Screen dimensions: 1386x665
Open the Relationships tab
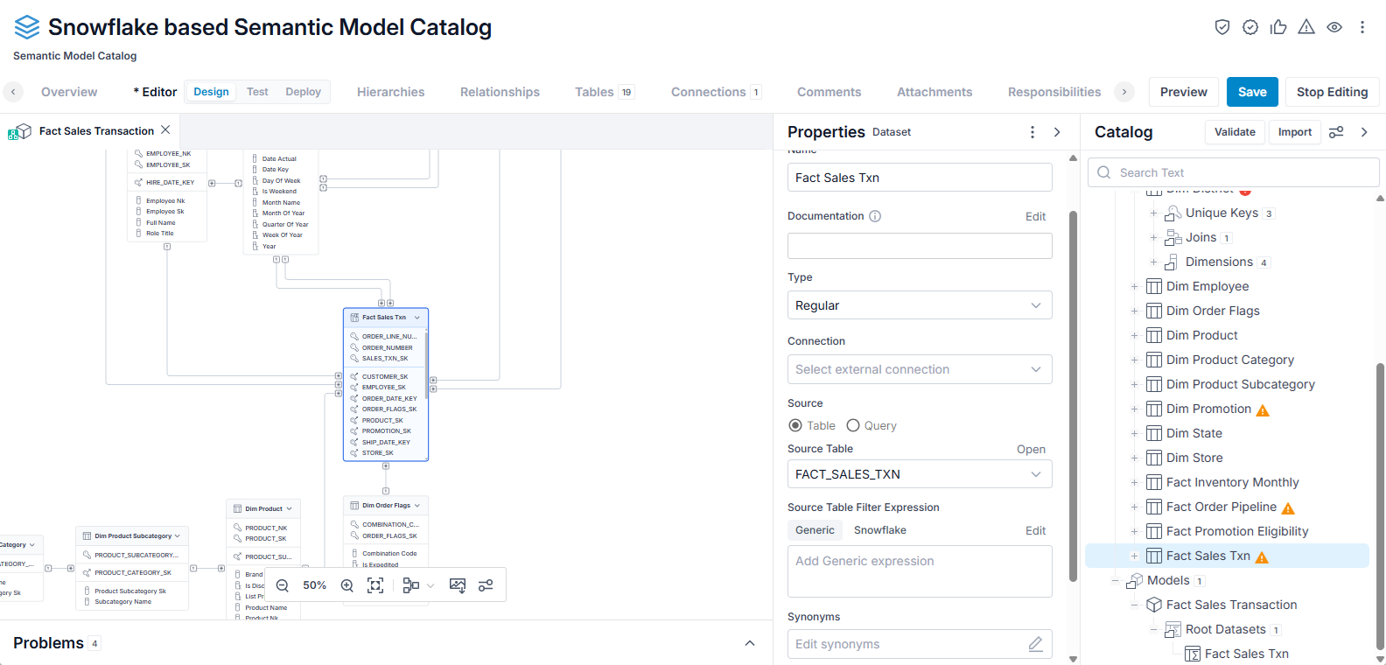(x=500, y=92)
